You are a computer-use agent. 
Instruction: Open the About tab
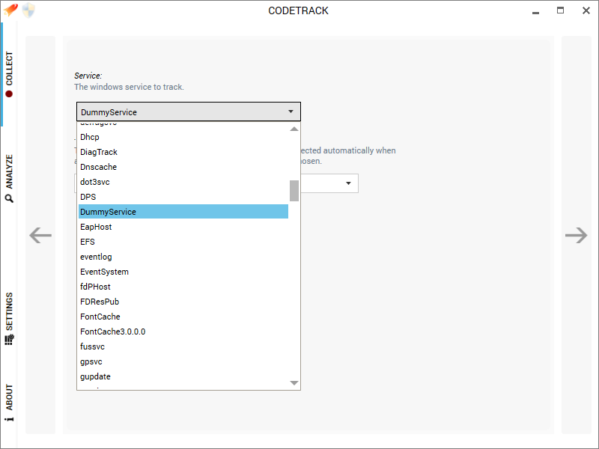pyautogui.click(x=9, y=403)
